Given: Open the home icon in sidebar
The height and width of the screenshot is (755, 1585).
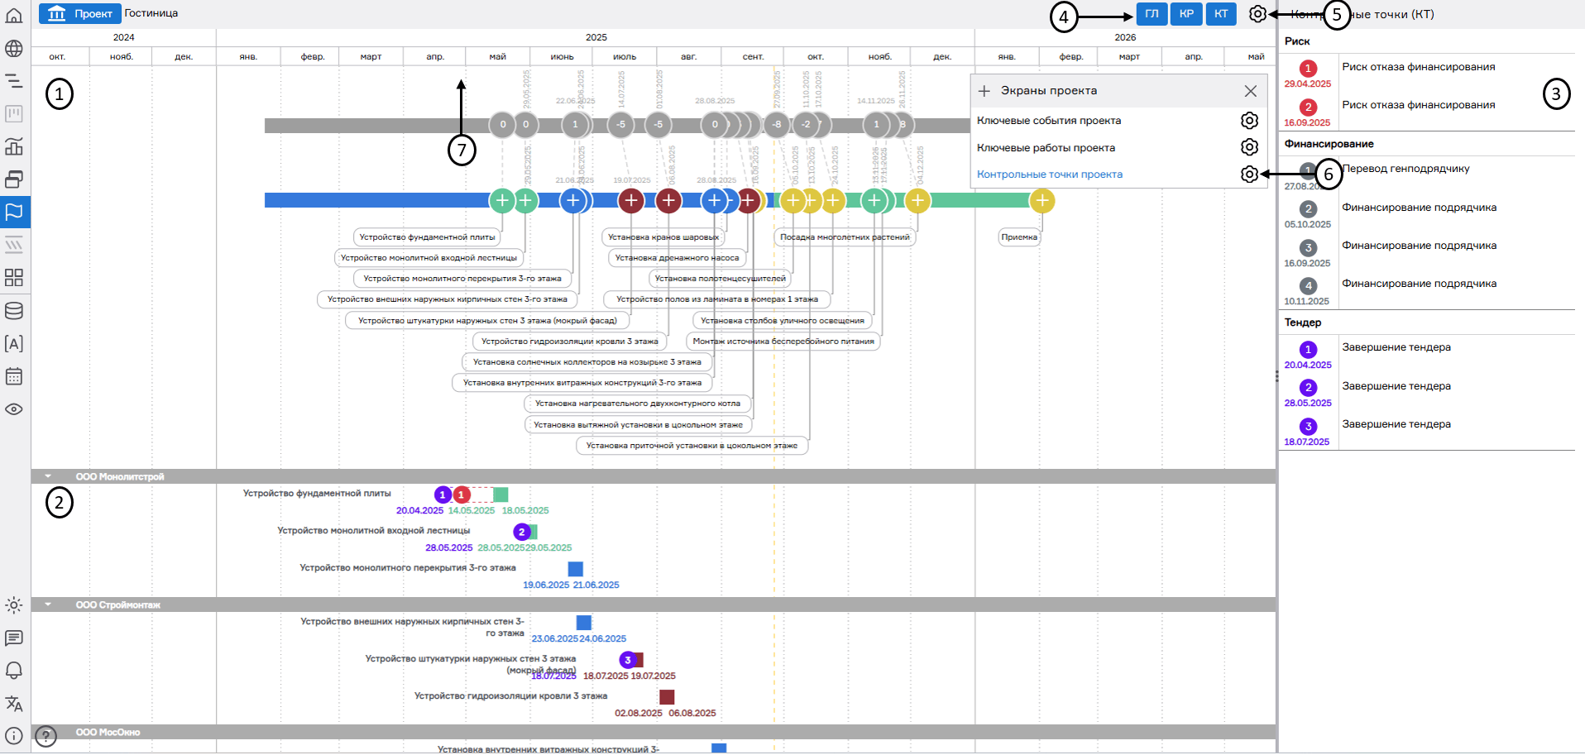Looking at the screenshot, I should (x=14, y=15).
